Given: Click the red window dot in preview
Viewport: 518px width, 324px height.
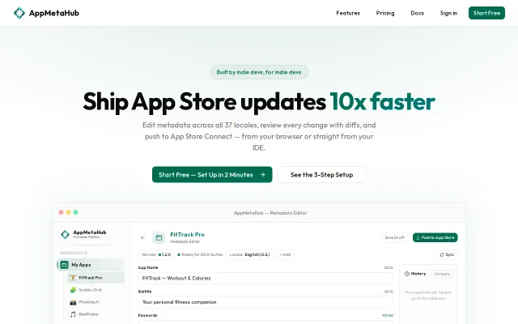Looking at the screenshot, I should tap(62, 212).
